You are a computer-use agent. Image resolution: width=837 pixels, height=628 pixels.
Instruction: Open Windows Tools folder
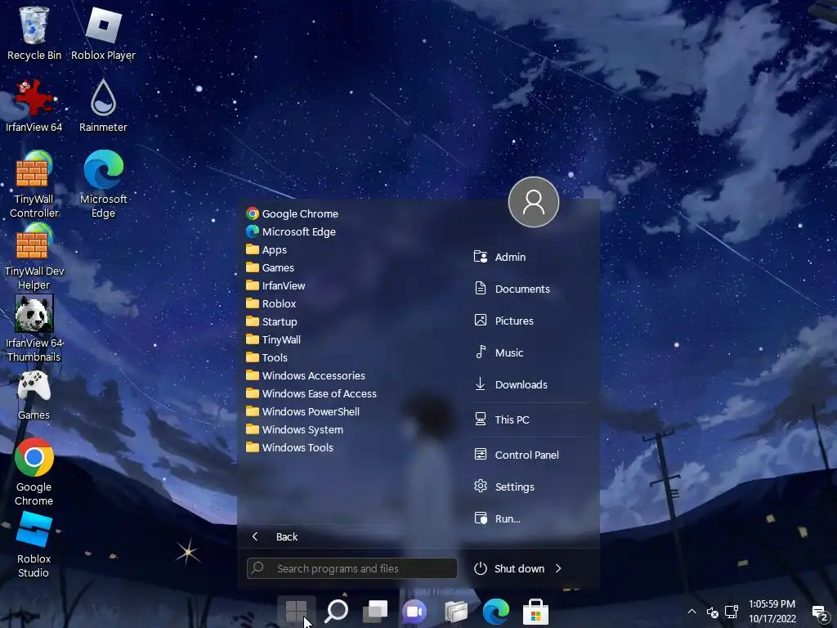[x=290, y=447]
